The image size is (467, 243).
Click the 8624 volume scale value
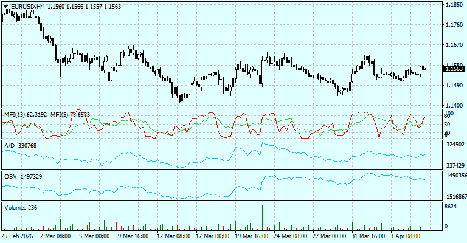(451, 206)
